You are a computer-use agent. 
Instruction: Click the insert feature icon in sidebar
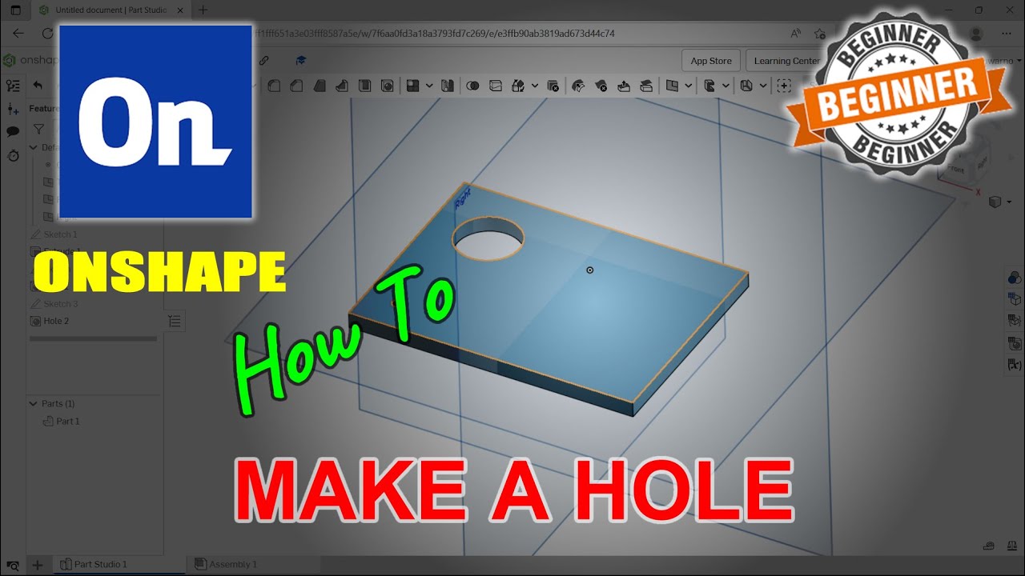click(x=13, y=109)
